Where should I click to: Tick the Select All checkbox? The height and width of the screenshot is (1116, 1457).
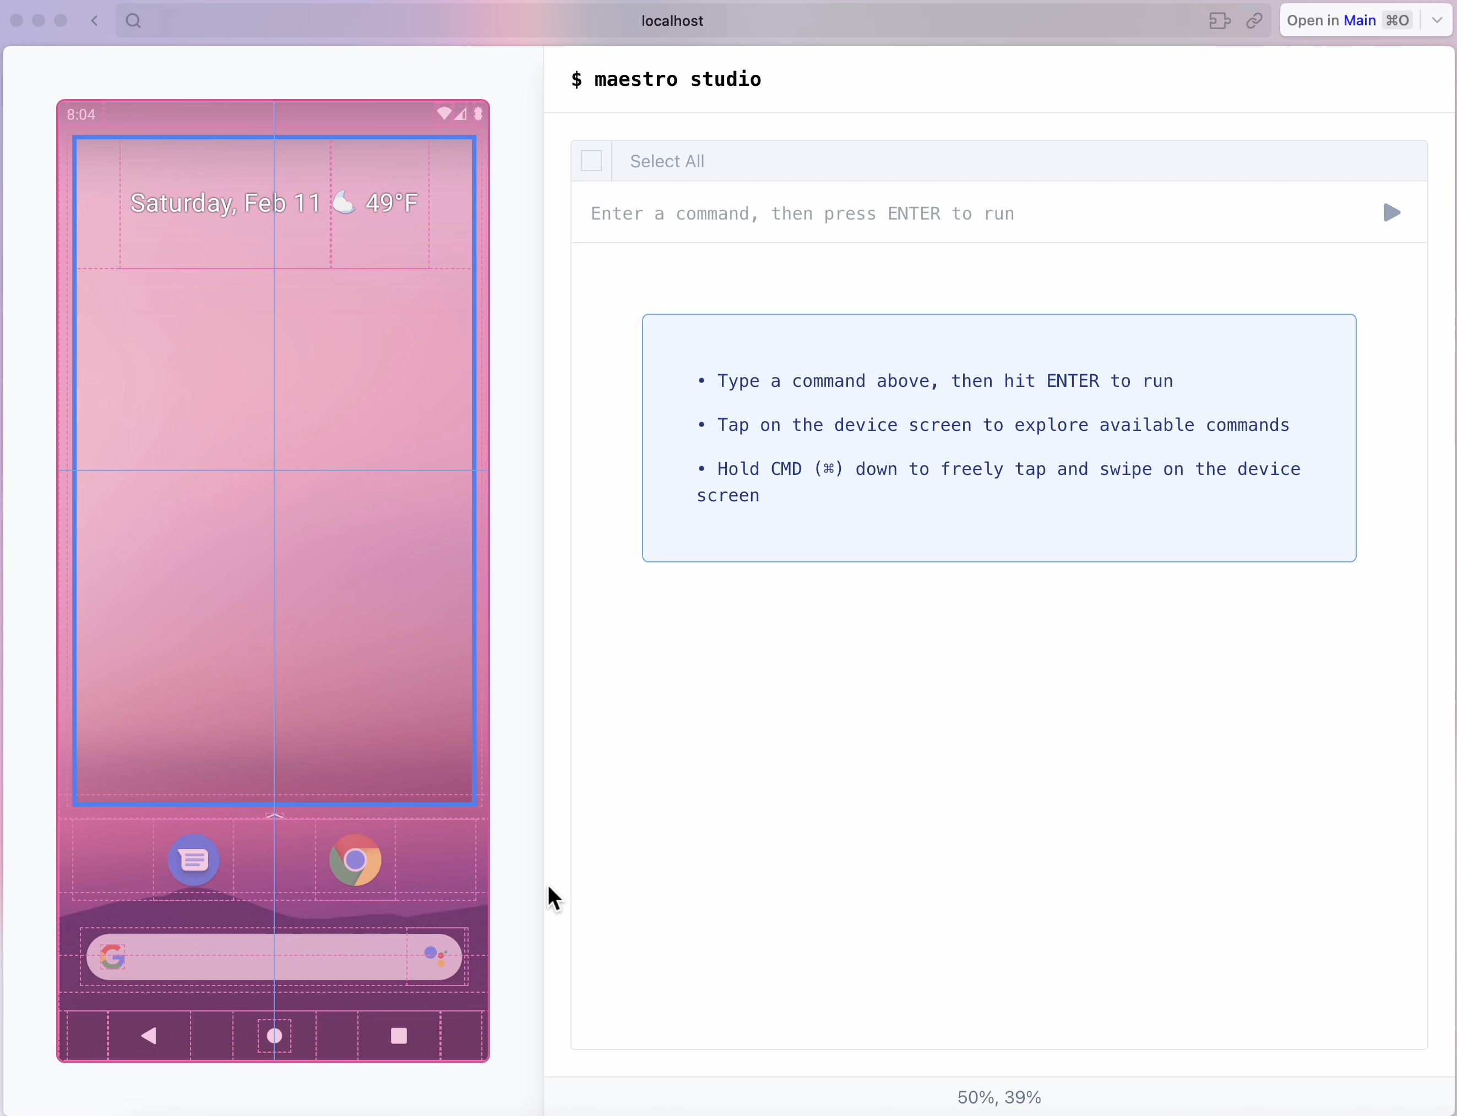coord(591,161)
